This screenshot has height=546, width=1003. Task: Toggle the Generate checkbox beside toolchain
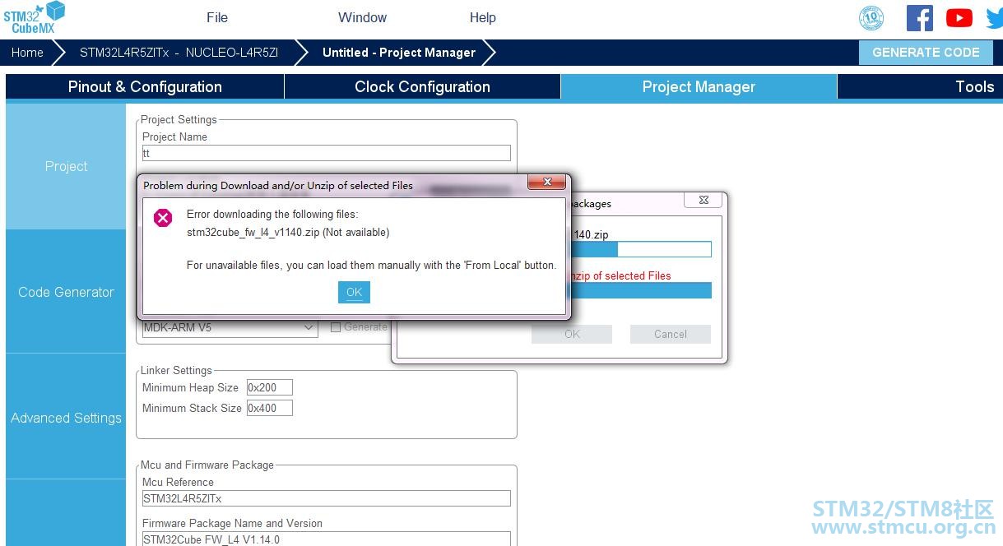[x=336, y=327]
